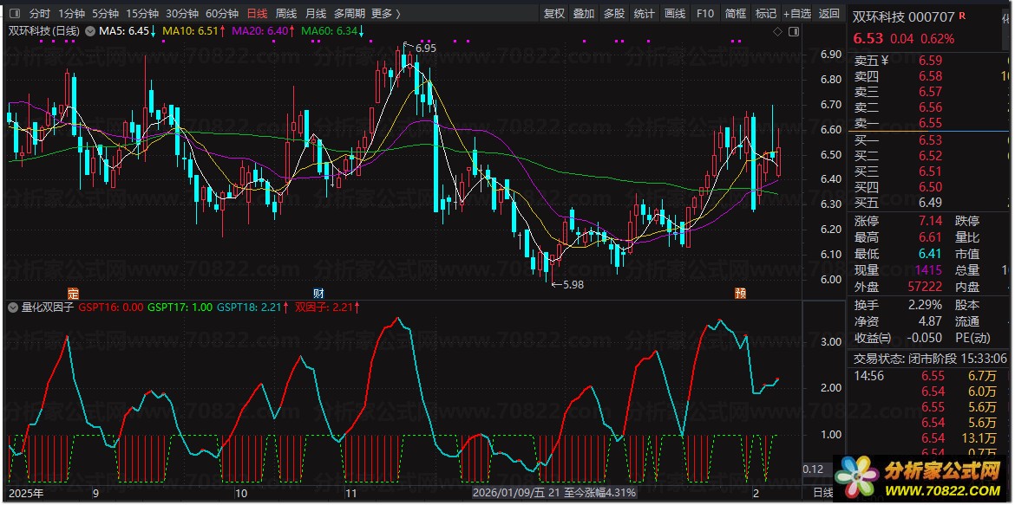Click the 财 financial report marker
Viewport: 1015px width, 505px height.
pyautogui.click(x=318, y=293)
